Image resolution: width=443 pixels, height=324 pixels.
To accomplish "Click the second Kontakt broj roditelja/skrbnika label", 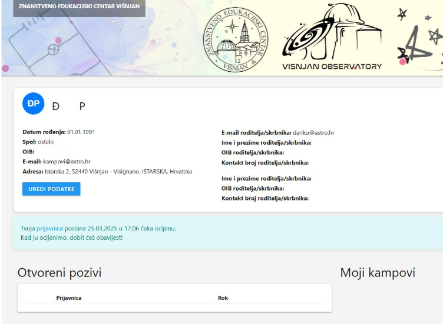I will [265, 198].
